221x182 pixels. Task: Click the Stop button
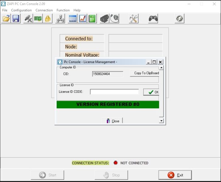[111, 175]
